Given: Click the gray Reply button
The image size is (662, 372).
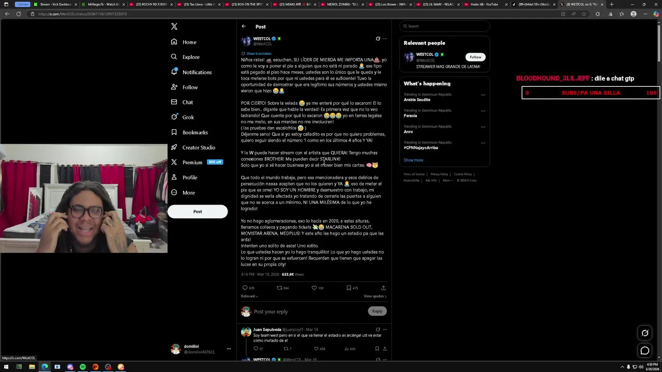Looking at the screenshot, I should coord(377,311).
